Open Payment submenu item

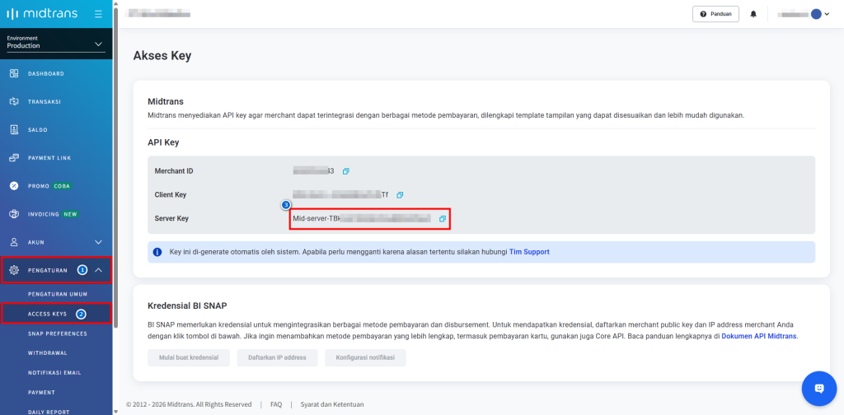pos(41,393)
